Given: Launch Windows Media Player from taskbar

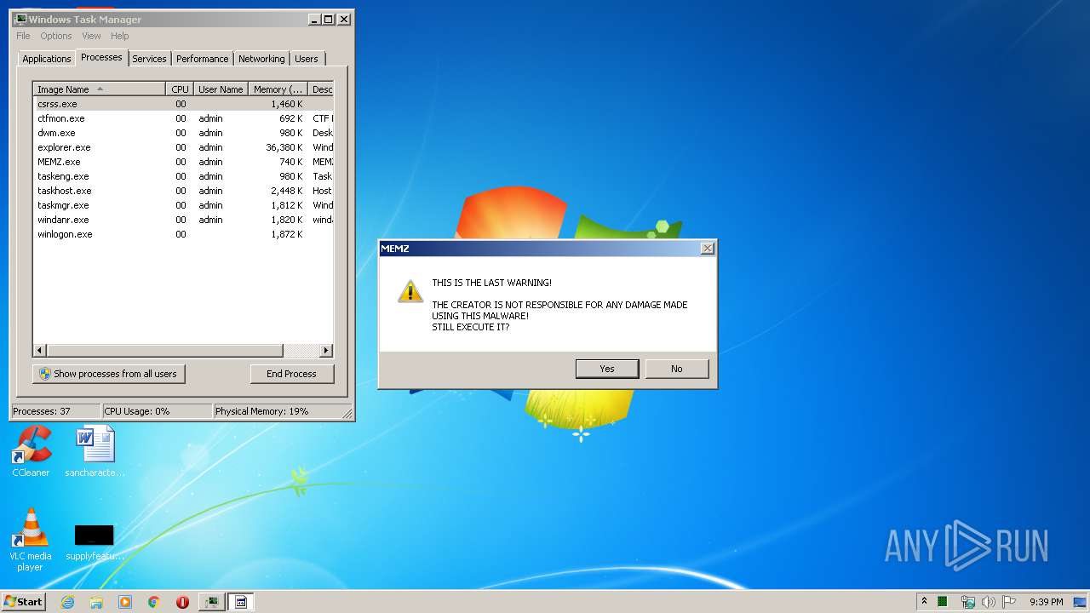Looking at the screenshot, I should point(125,602).
